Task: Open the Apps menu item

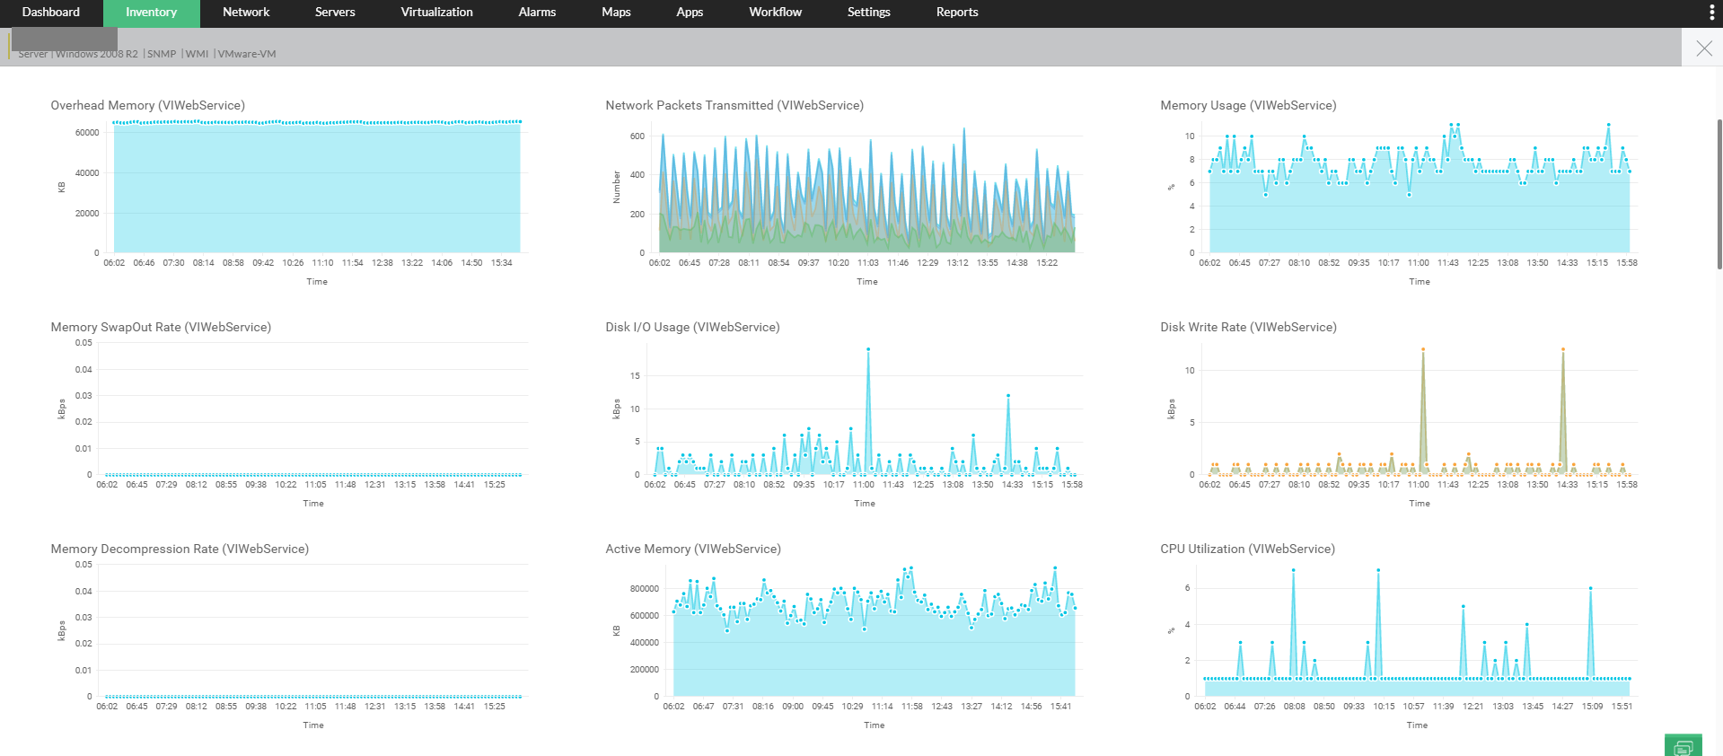Action: pyautogui.click(x=690, y=13)
